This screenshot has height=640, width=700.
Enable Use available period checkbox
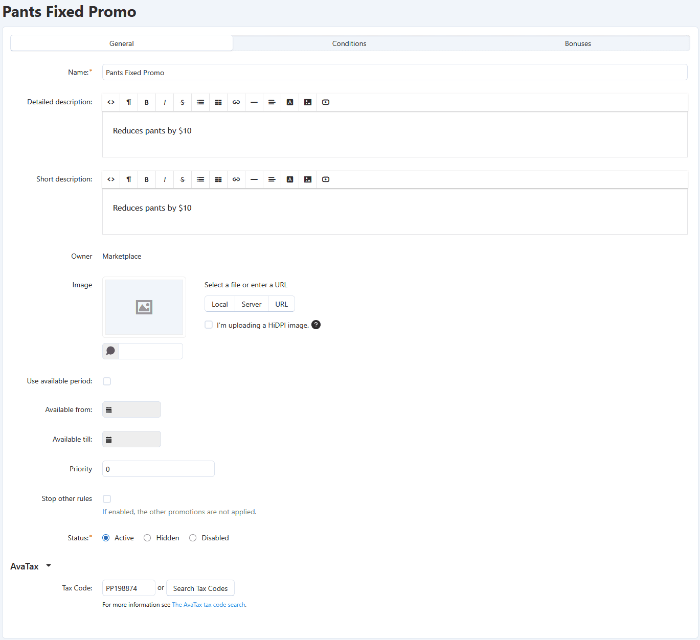click(x=107, y=381)
